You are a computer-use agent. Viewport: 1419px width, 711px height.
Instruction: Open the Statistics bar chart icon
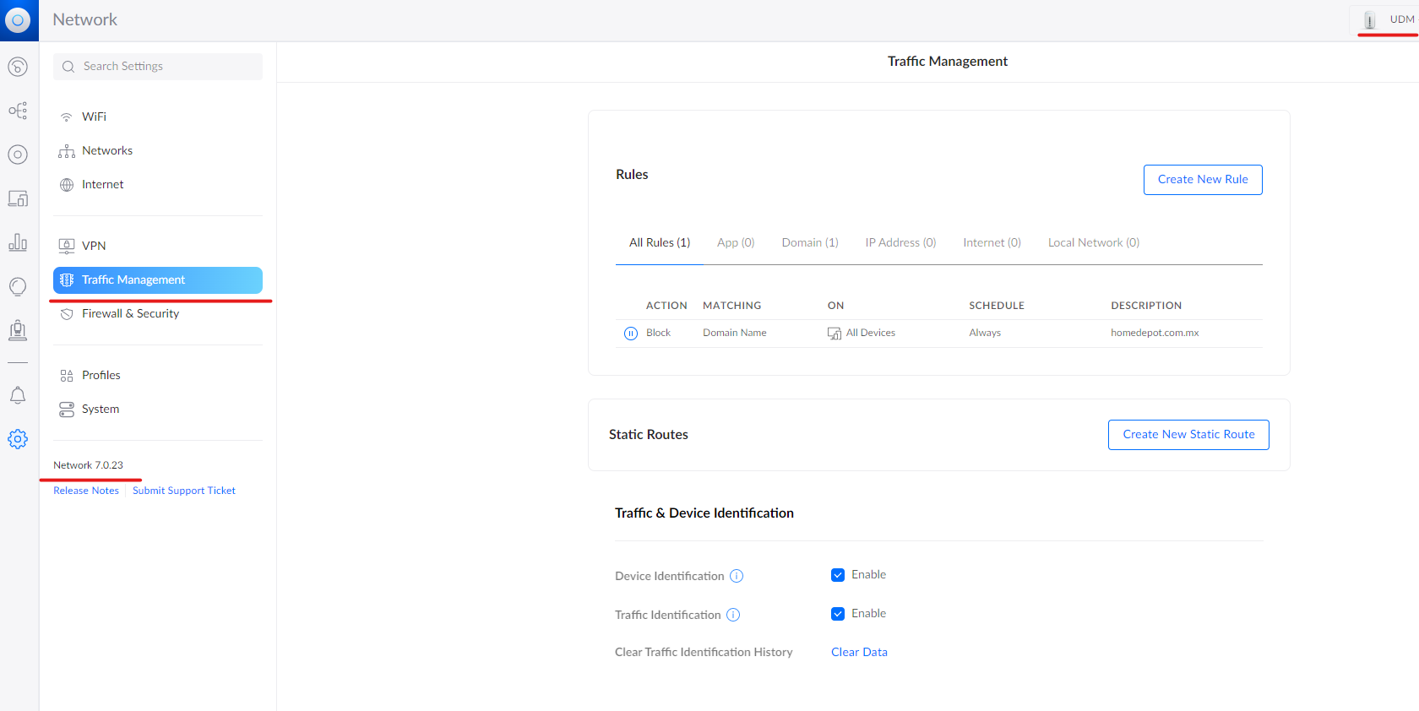pos(18,242)
